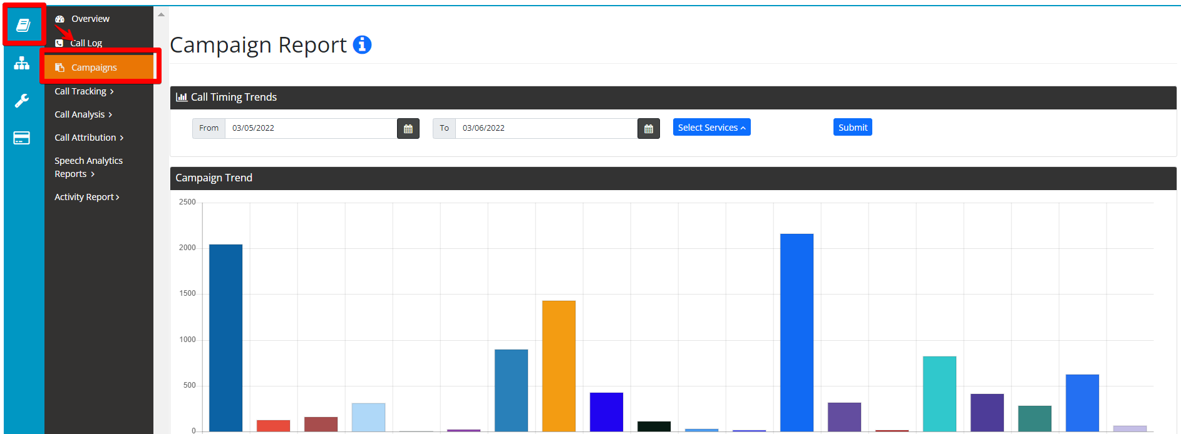The width and height of the screenshot is (1181, 434).
Task: Expand the Speech Analytics Reports submenu
Action: tap(88, 167)
